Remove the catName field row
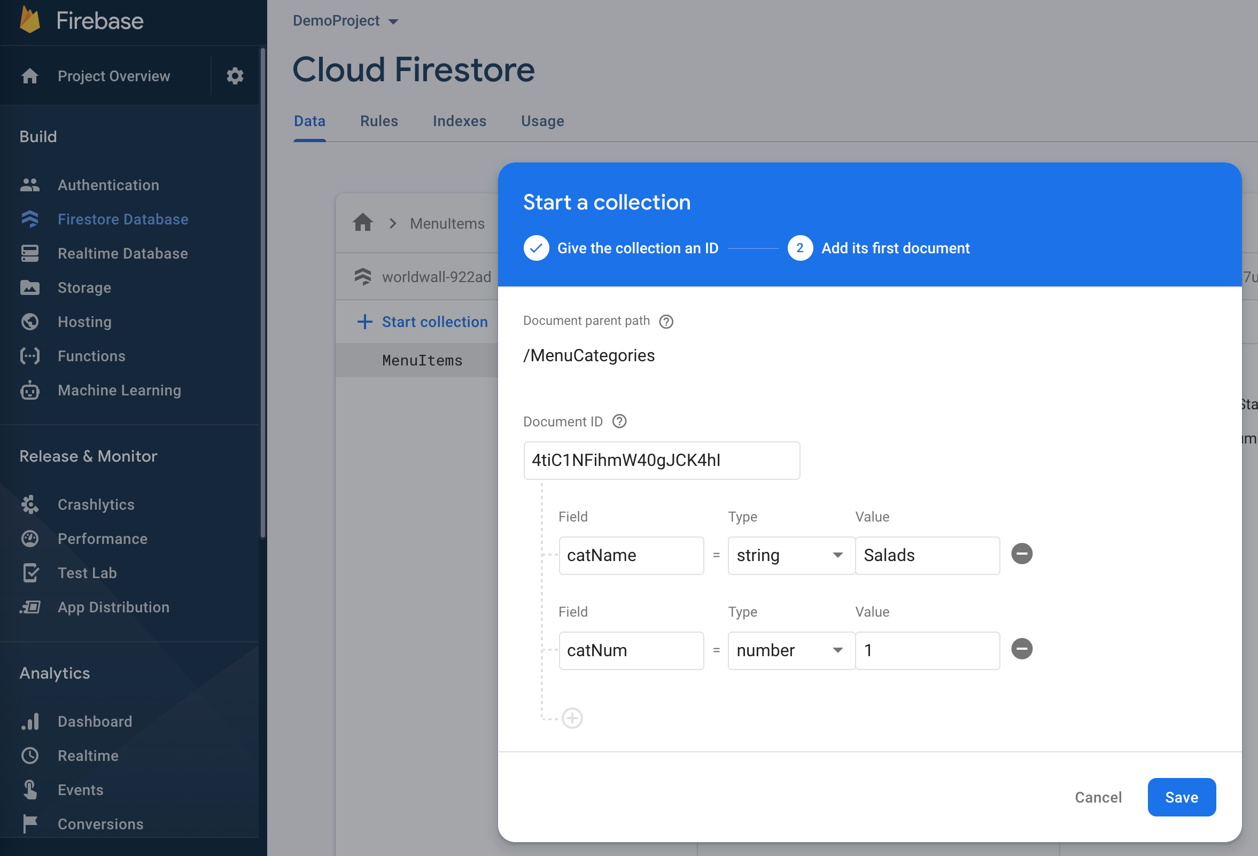 coord(1021,554)
